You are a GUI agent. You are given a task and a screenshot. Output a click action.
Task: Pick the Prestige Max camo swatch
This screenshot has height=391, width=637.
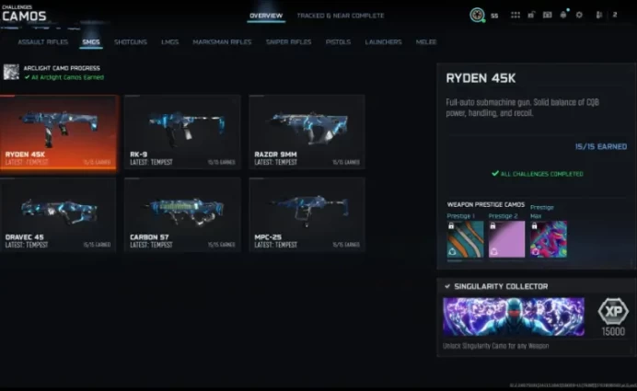(x=549, y=239)
